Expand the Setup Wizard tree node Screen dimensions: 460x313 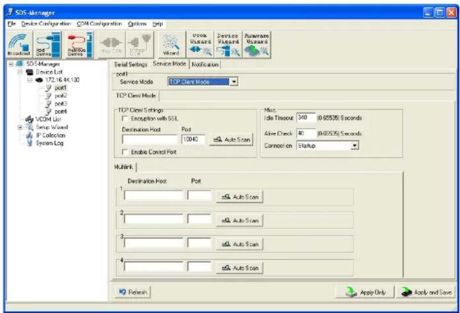20,127
